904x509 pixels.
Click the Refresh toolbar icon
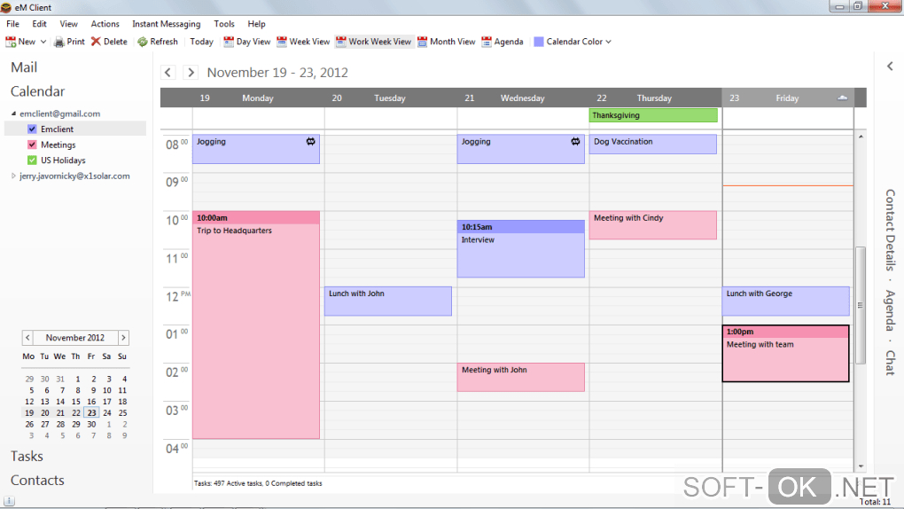pyautogui.click(x=142, y=42)
